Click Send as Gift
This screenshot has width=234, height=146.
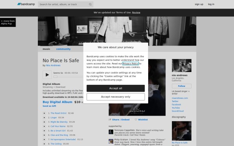[x=49, y=106]
